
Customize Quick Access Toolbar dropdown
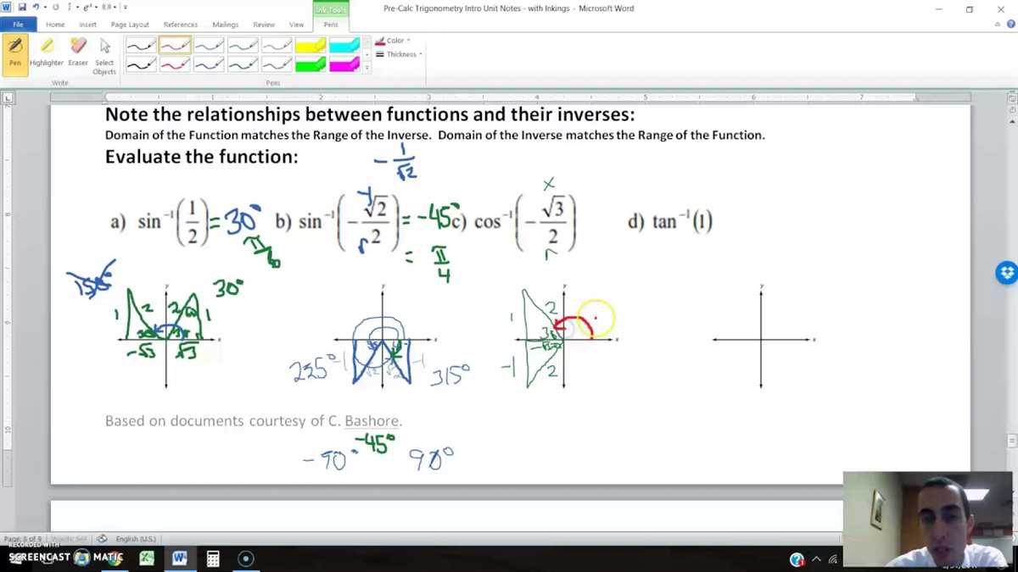tap(125, 7)
